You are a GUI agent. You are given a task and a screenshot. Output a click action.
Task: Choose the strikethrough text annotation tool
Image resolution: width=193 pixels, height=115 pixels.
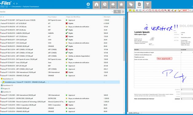[137, 10]
